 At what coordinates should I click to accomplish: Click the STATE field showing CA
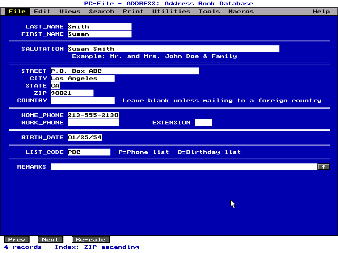55,85
